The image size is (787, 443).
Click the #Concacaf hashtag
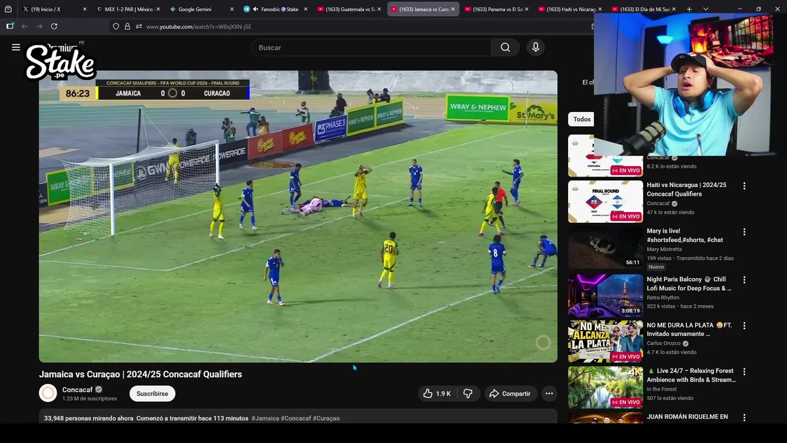tap(296, 418)
